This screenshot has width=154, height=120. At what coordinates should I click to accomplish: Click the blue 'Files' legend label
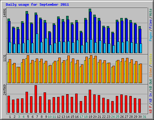[151, 24]
